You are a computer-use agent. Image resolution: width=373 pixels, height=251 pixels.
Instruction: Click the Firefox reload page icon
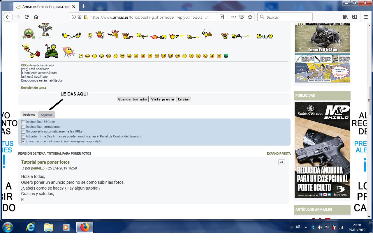27,17
